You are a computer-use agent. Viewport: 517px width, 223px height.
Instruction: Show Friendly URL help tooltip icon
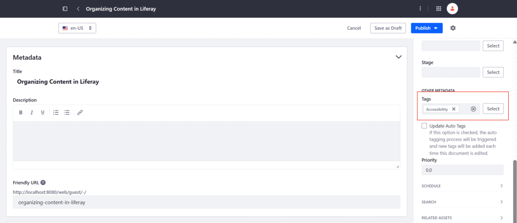tap(43, 183)
